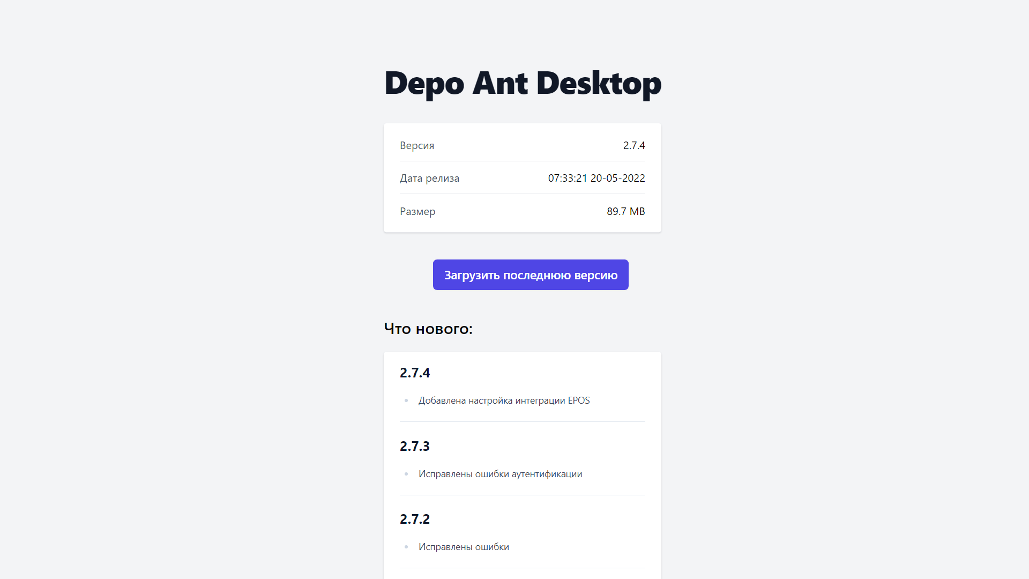Screen dimensions: 1029x579
Task: Click the Загрузить последнюю версию download button
Action: (530, 275)
